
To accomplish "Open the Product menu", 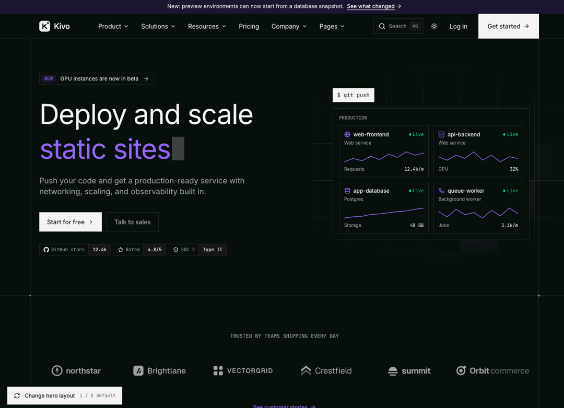I will click(113, 26).
